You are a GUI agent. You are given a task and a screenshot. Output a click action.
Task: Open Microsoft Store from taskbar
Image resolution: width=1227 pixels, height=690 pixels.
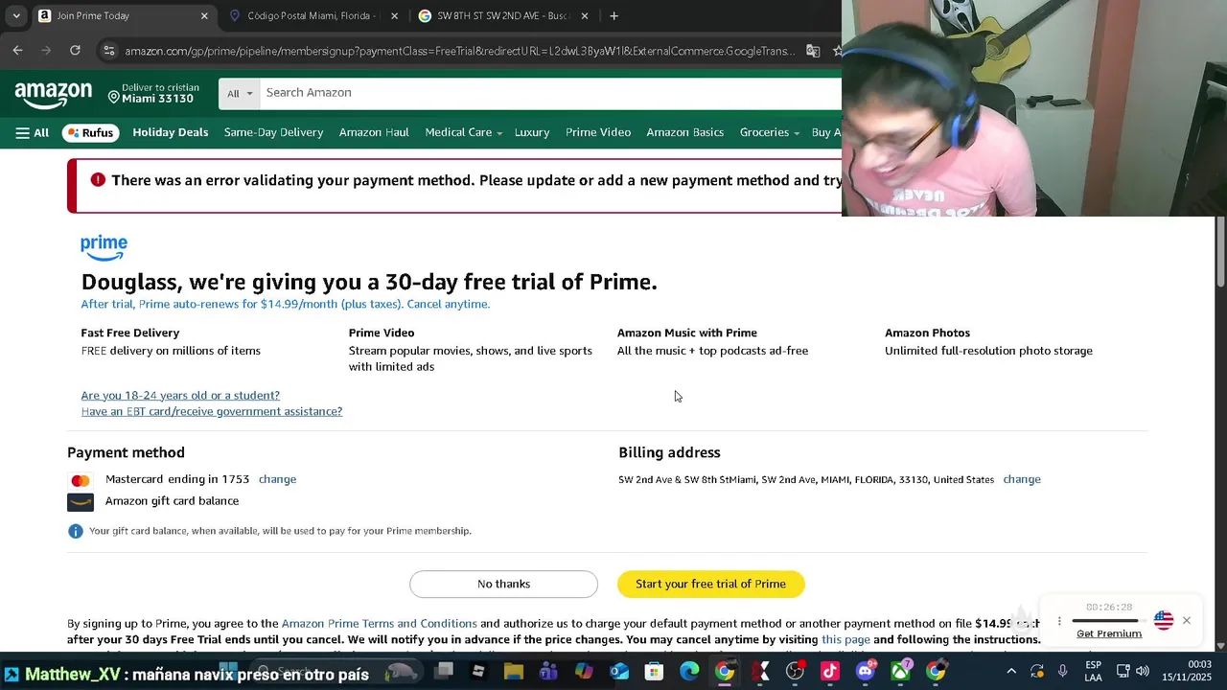(654, 672)
